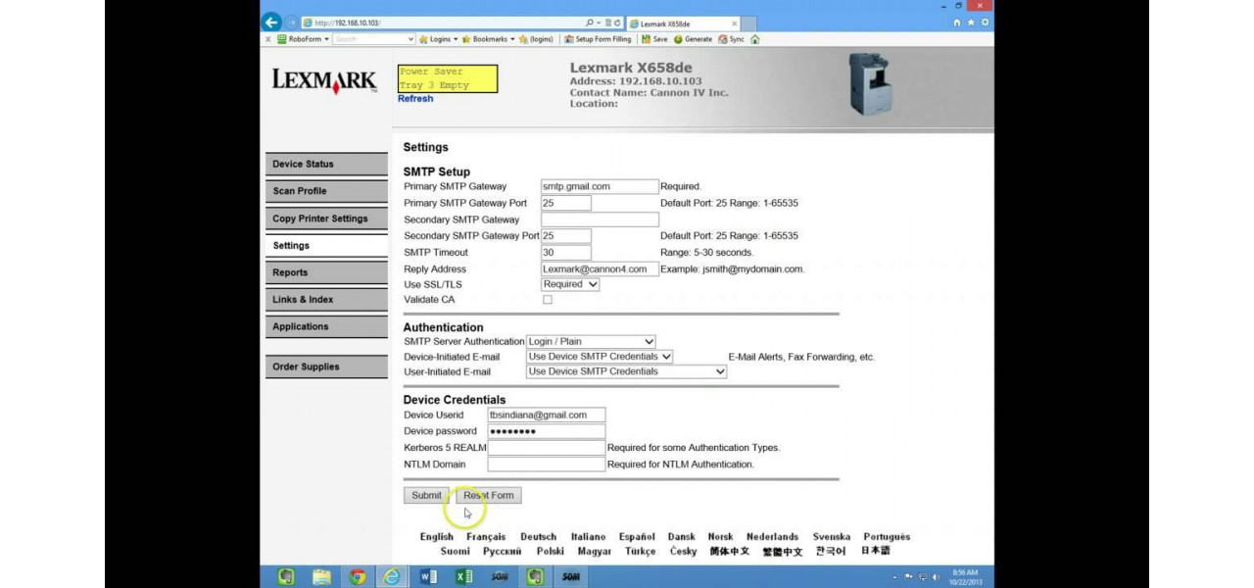Switch language to English
Screen dimensions: 1254x588
437,537
